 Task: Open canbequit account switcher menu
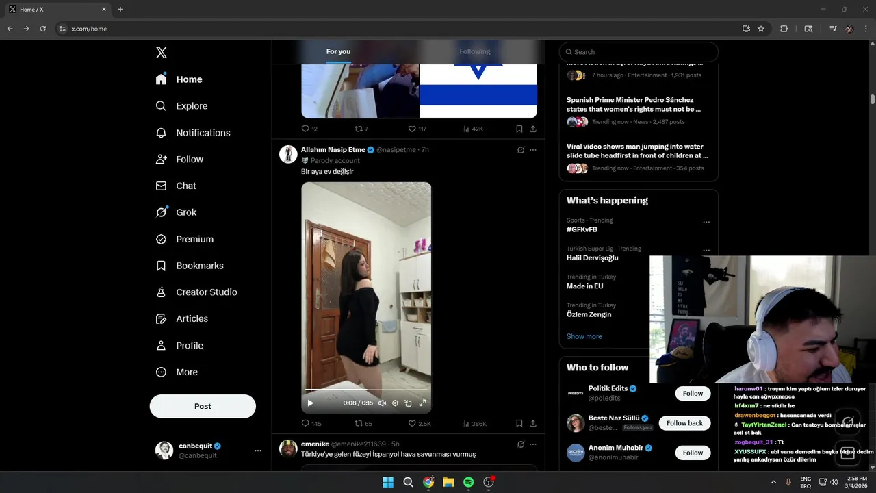[x=209, y=451]
